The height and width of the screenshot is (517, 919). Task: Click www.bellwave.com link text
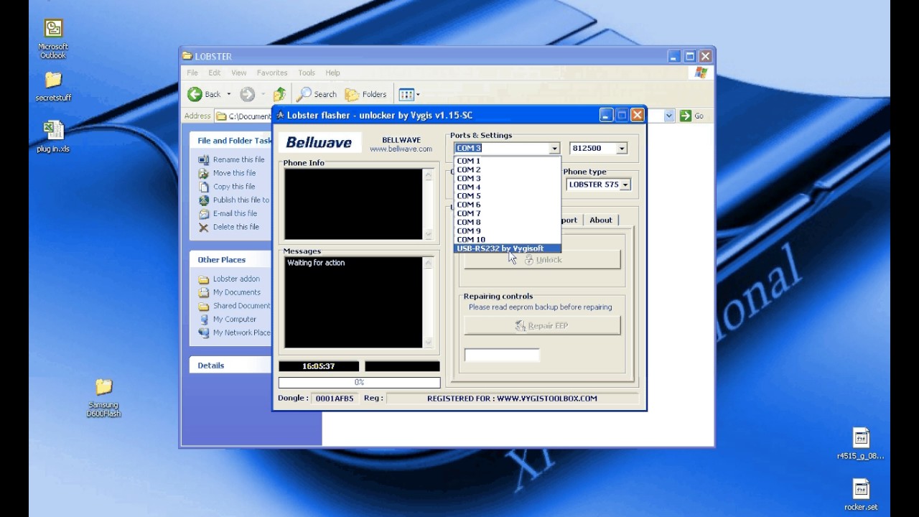pyautogui.click(x=401, y=149)
